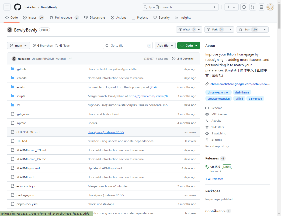Click the v0.15.5 release tag icon
Screen dimensions: 281x216
[x=207, y=167]
